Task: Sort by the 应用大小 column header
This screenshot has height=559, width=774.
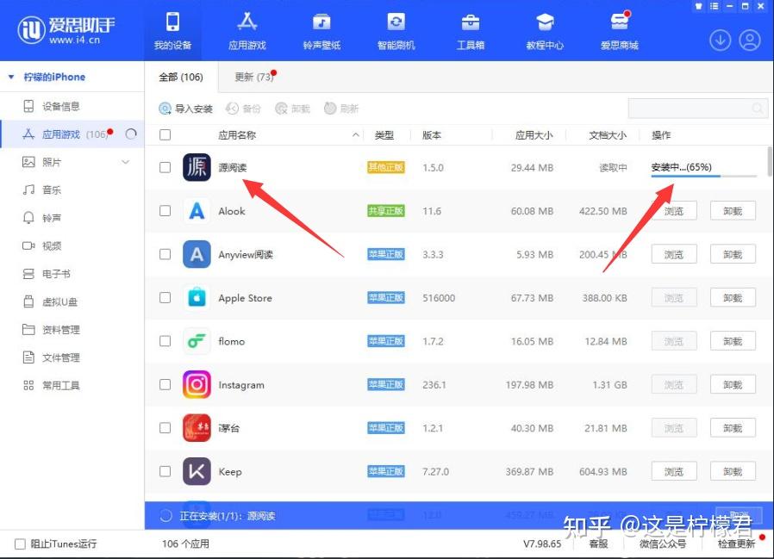Action: coord(534,135)
